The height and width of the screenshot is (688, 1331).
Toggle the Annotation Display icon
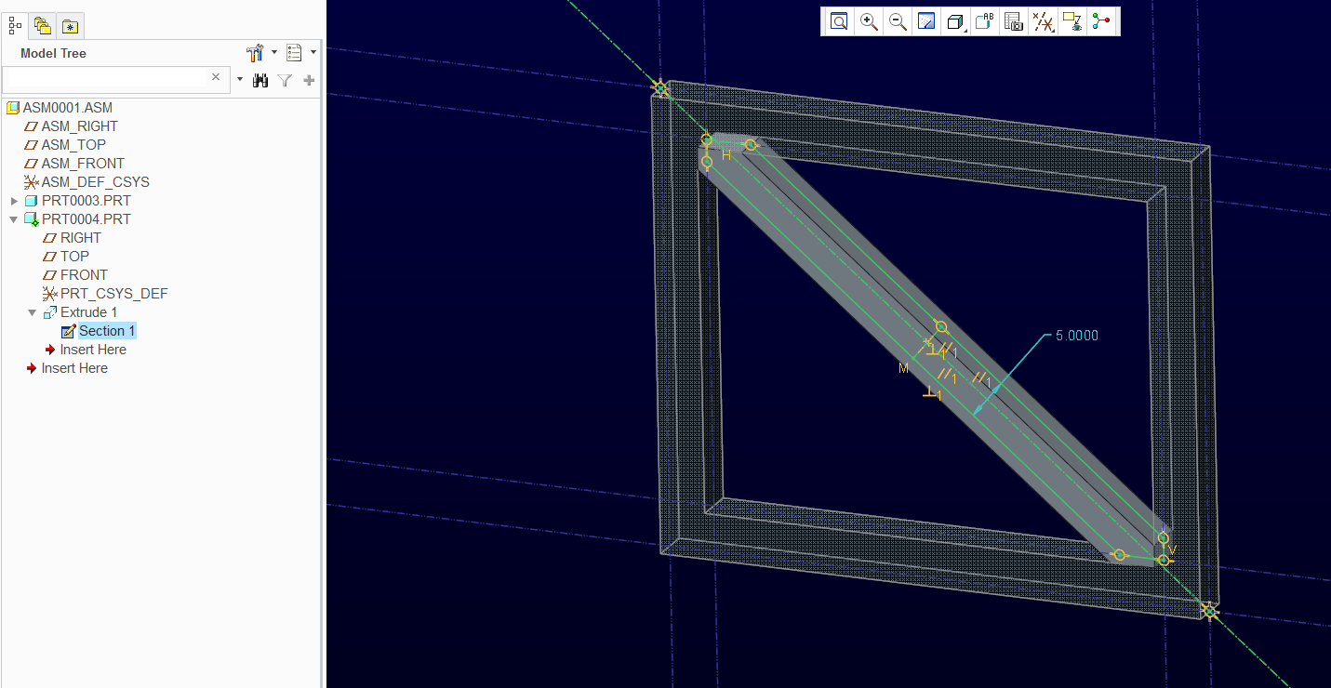tap(1073, 21)
